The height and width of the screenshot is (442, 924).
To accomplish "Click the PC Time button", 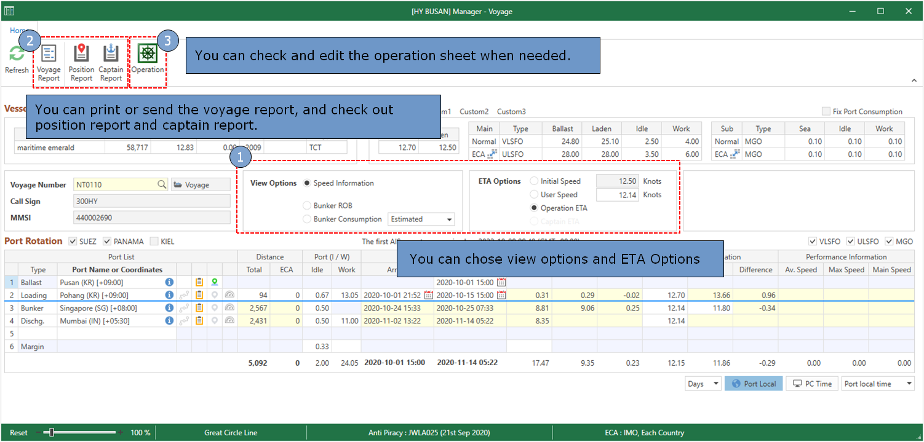I will tap(812, 384).
